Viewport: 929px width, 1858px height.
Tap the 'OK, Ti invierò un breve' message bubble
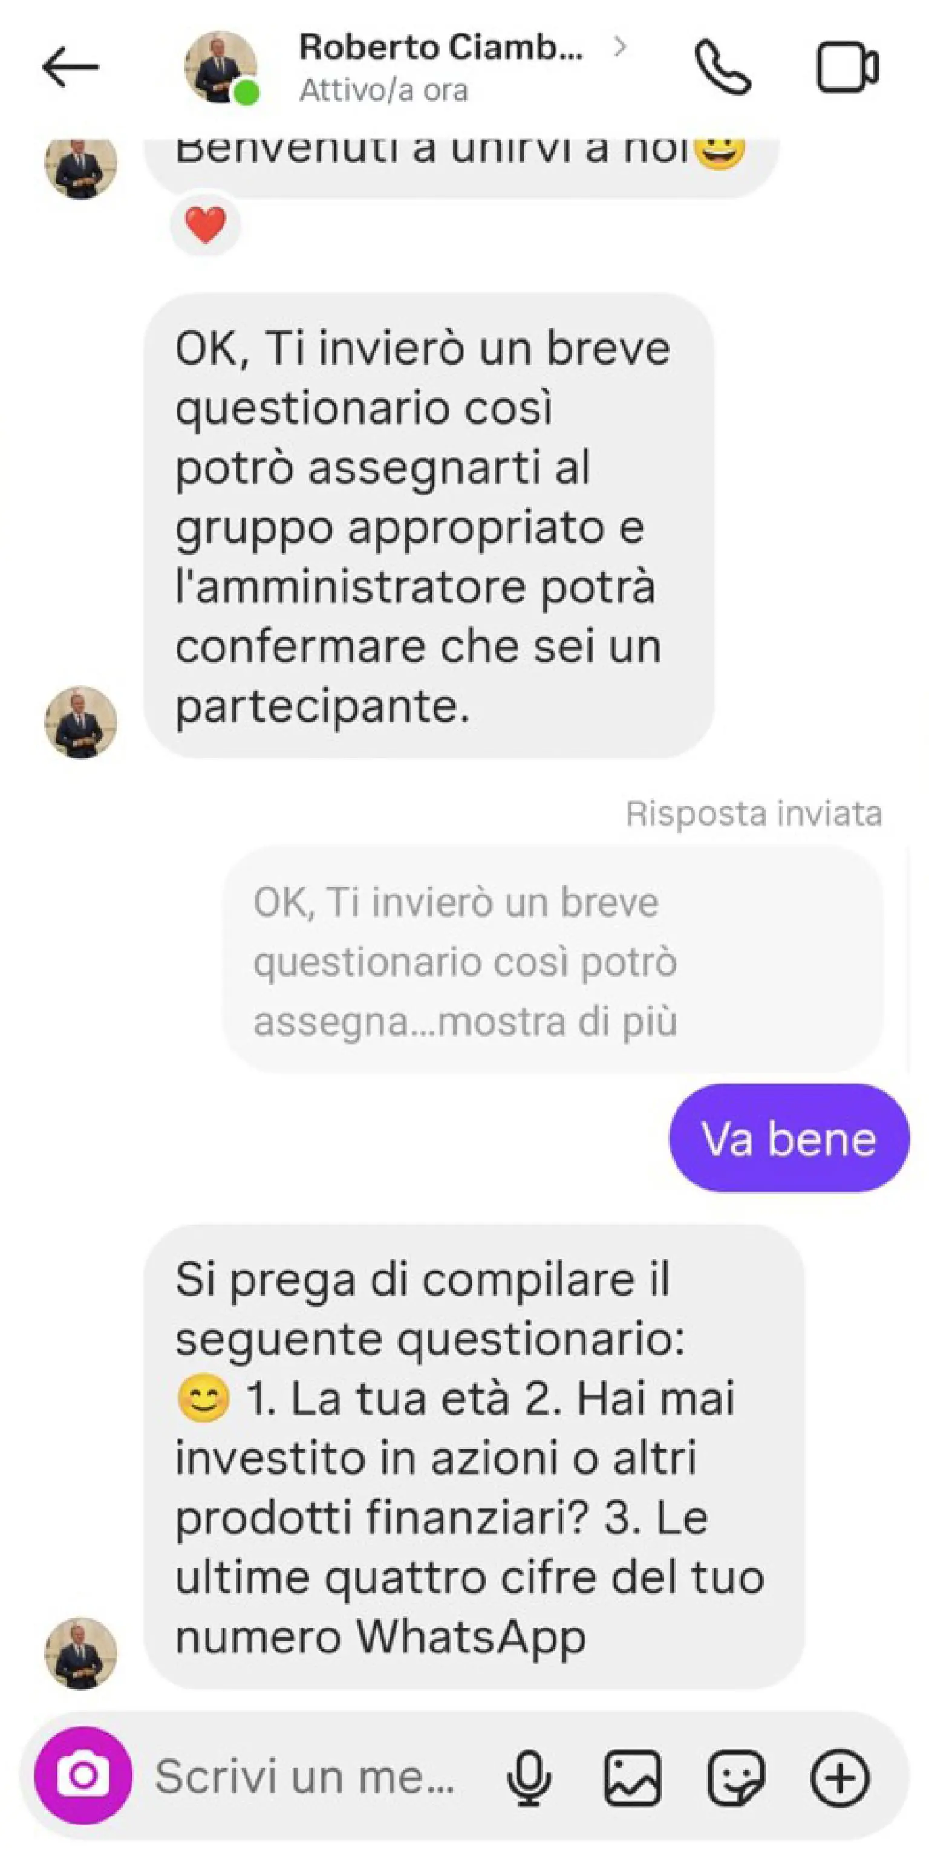429,525
